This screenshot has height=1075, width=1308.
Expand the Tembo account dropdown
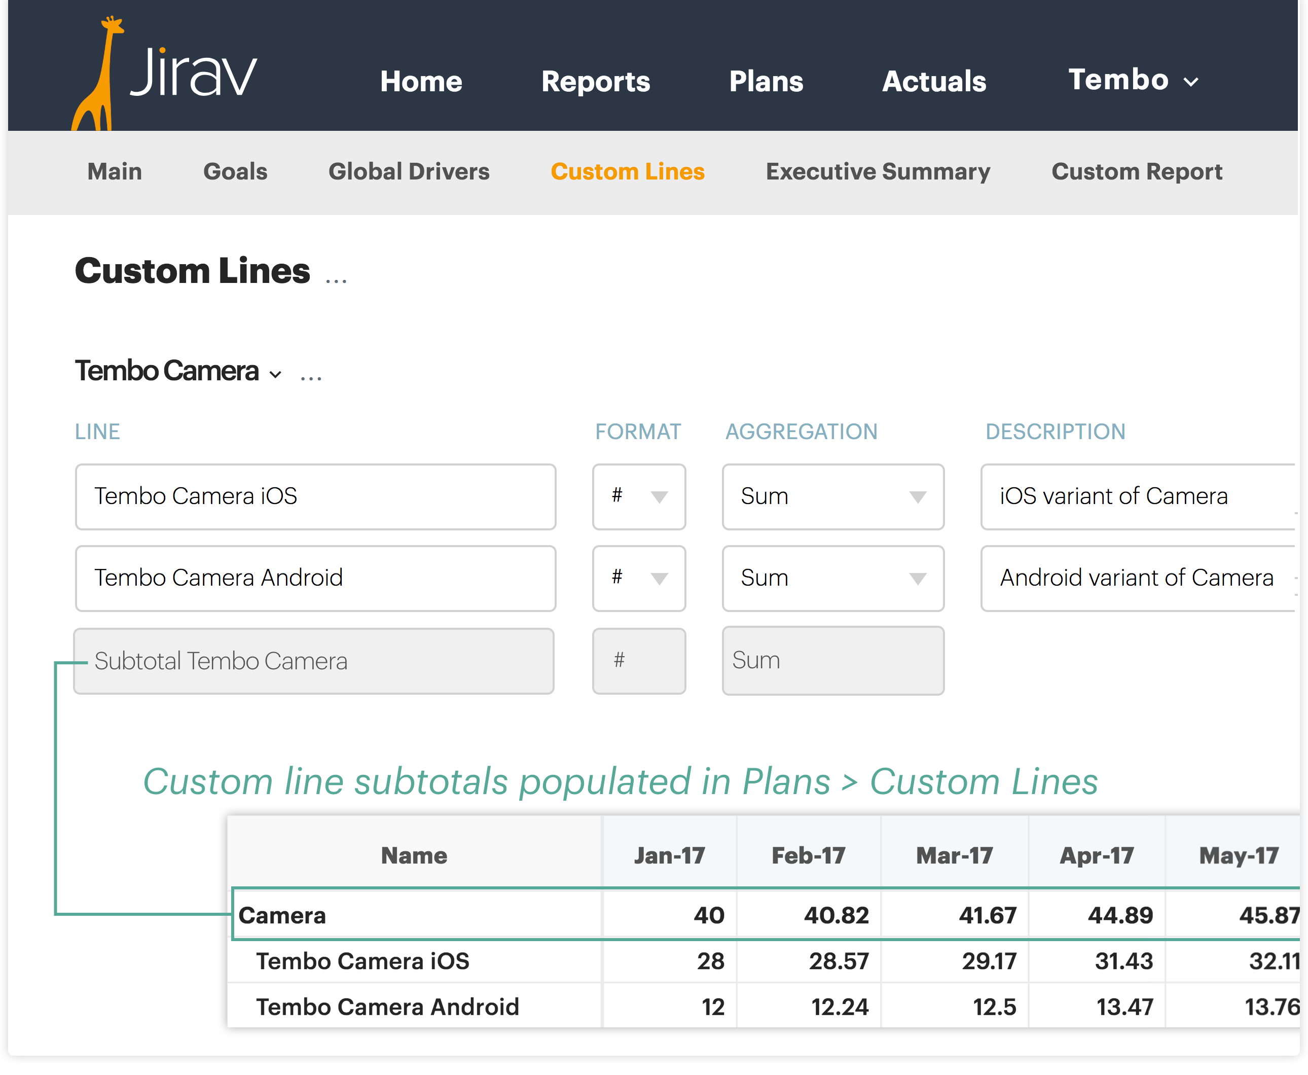tap(1134, 80)
